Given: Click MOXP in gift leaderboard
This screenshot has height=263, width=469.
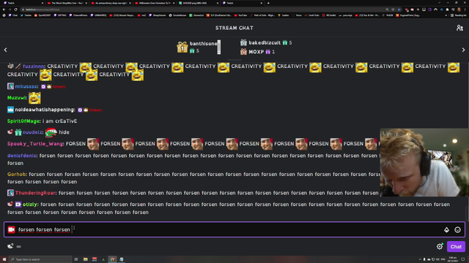Looking at the screenshot, I should (x=256, y=52).
